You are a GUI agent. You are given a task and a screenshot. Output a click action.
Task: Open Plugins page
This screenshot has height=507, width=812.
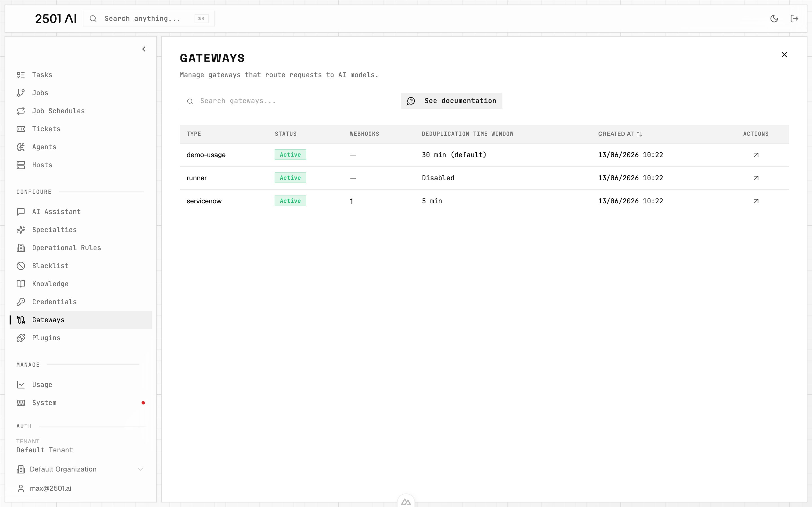pyautogui.click(x=81, y=338)
